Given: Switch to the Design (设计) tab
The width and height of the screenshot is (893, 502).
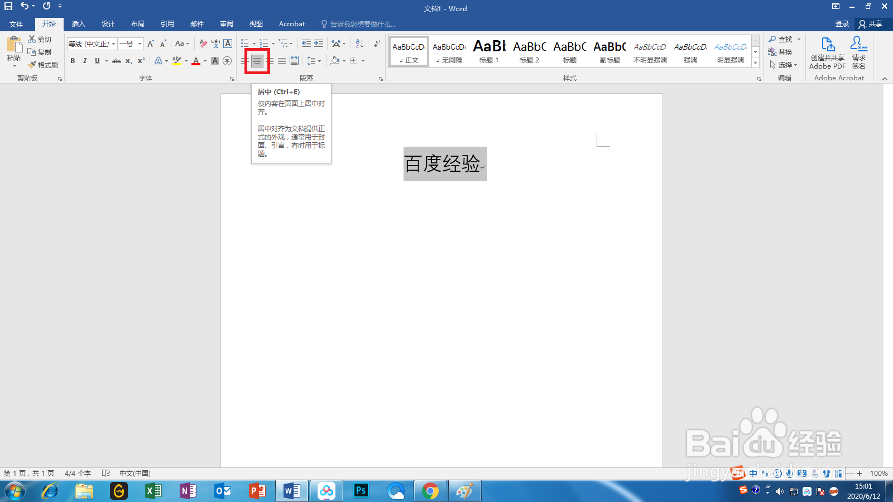Looking at the screenshot, I should pos(108,24).
